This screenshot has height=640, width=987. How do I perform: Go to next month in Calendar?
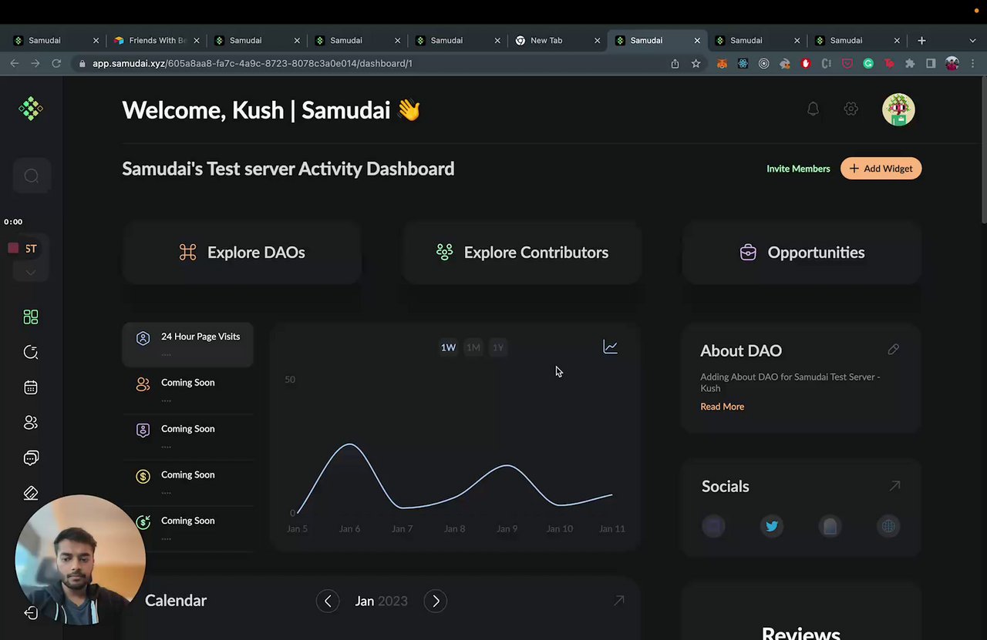click(436, 601)
